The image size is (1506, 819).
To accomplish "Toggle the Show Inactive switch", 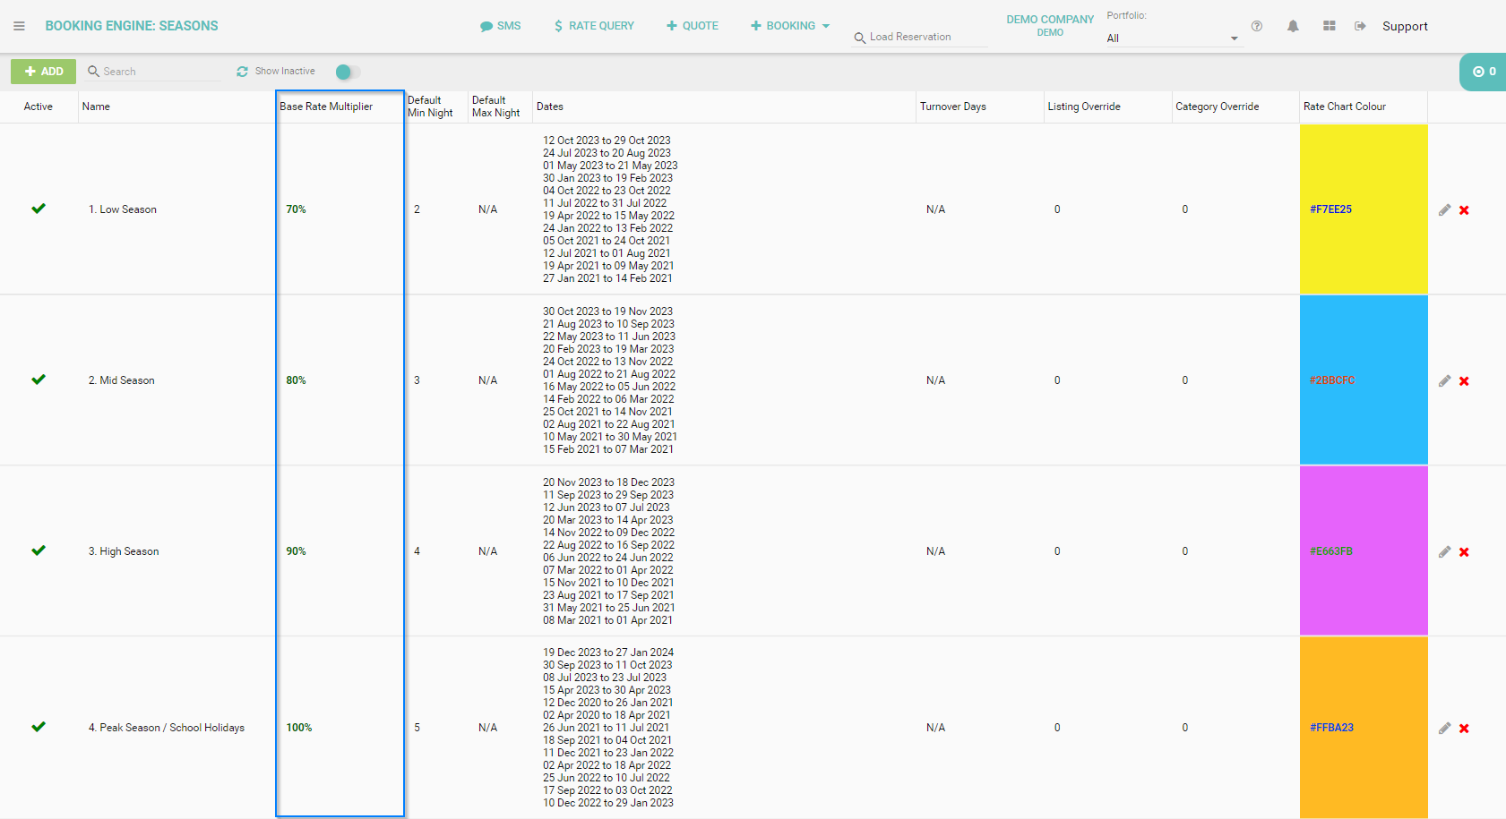I will click(x=347, y=72).
